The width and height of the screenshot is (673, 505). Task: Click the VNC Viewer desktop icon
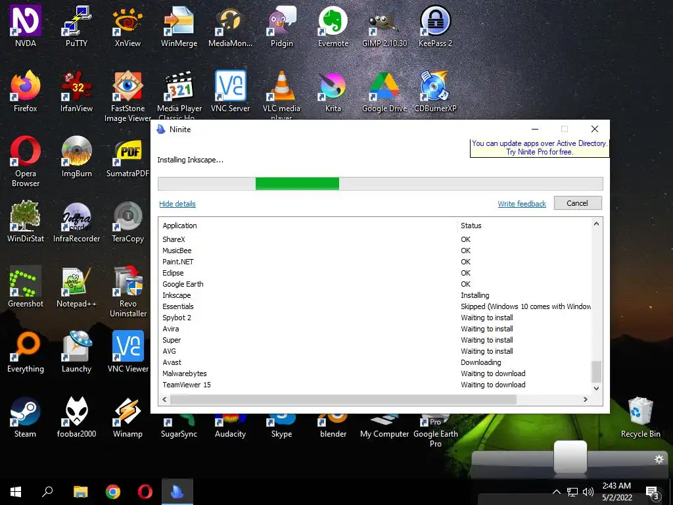[x=128, y=352]
